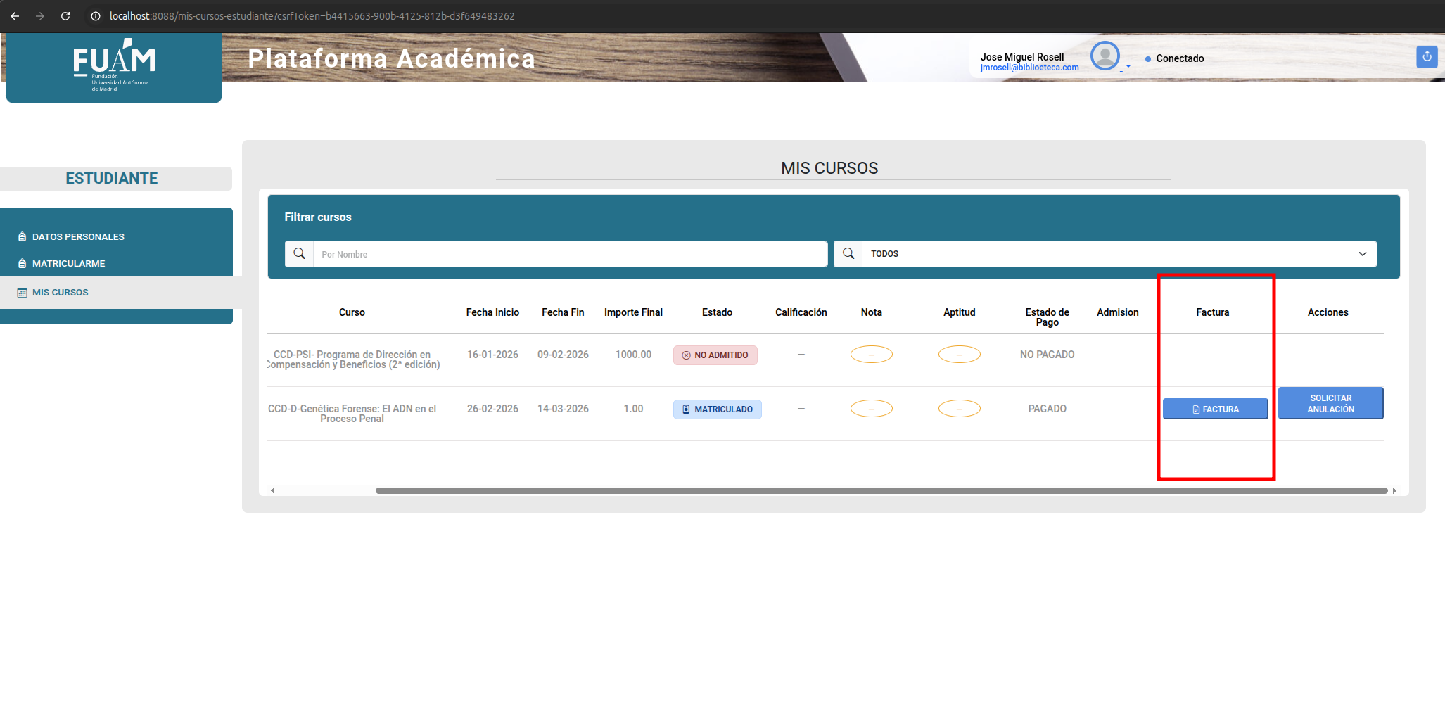This screenshot has width=1445, height=712.
Task: Click the FUAM logo
Action: click(114, 65)
